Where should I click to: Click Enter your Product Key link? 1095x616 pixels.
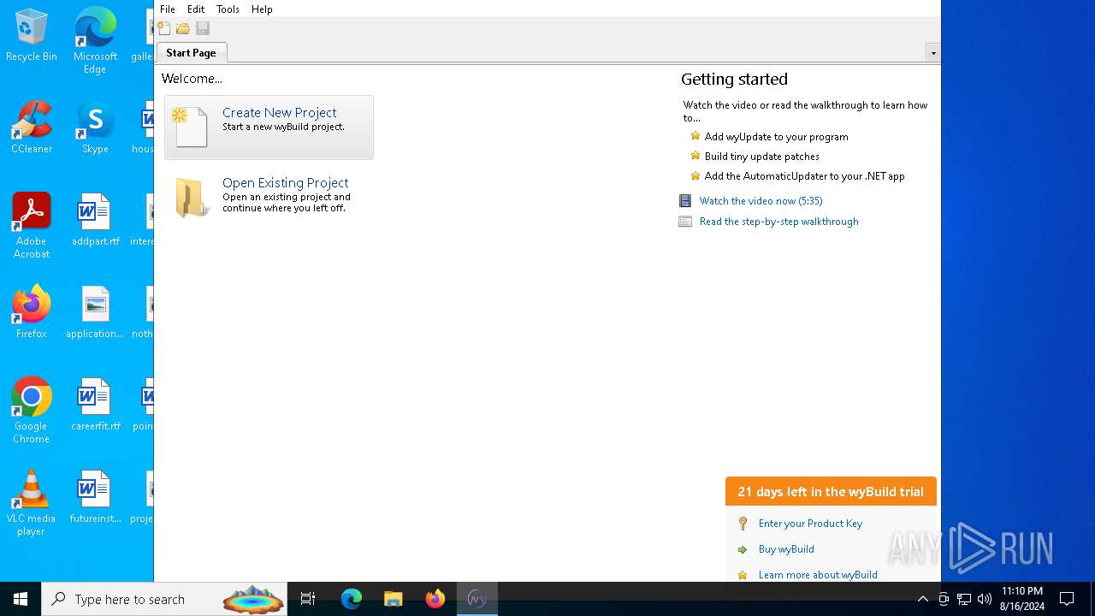point(810,524)
